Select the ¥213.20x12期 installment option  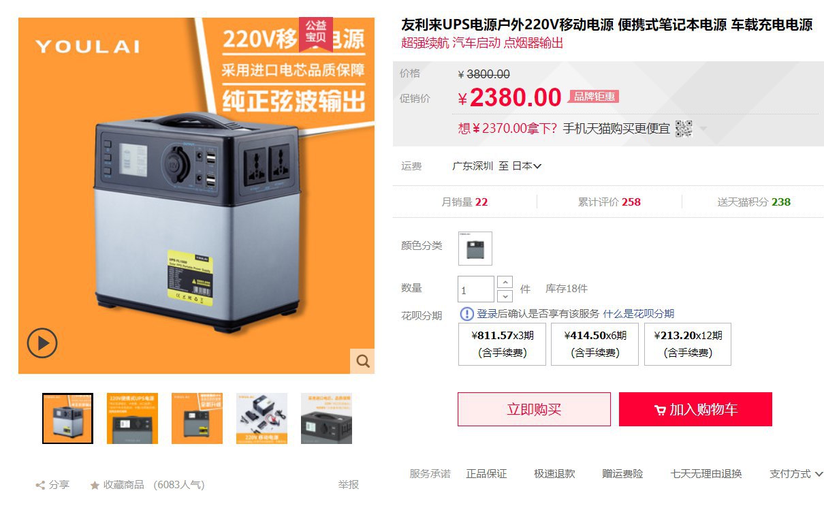[x=688, y=344]
